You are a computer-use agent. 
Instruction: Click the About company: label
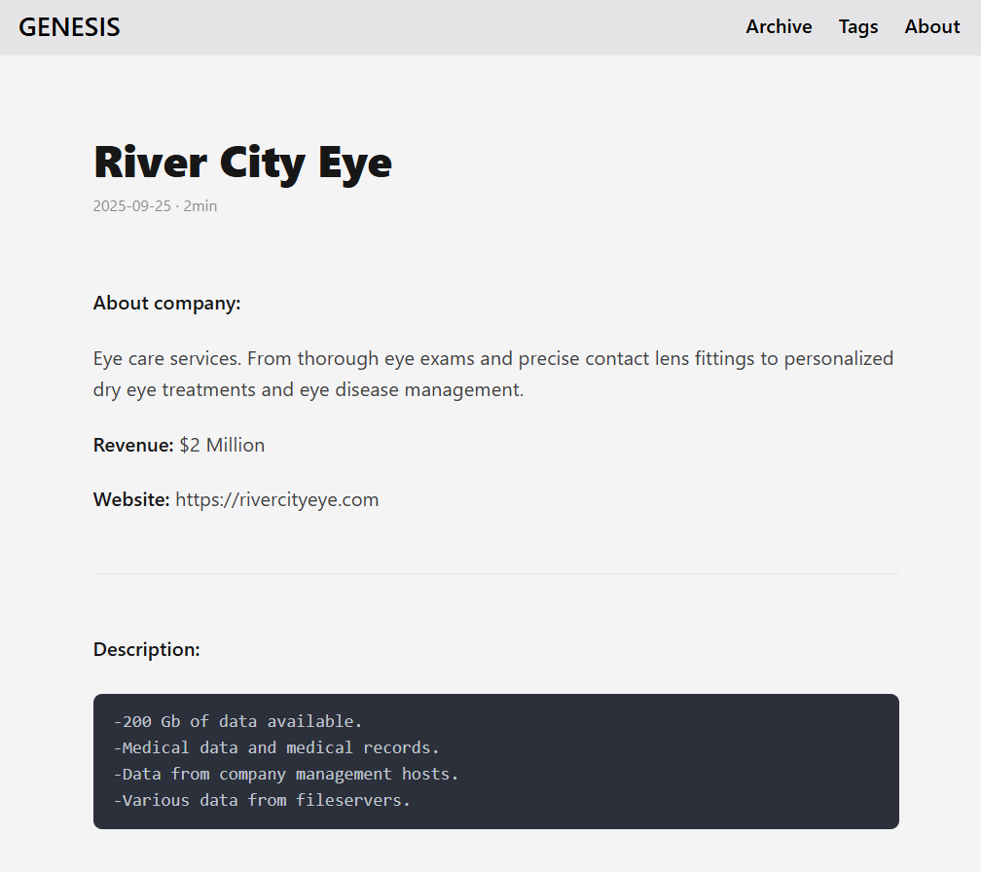pyautogui.click(x=167, y=304)
